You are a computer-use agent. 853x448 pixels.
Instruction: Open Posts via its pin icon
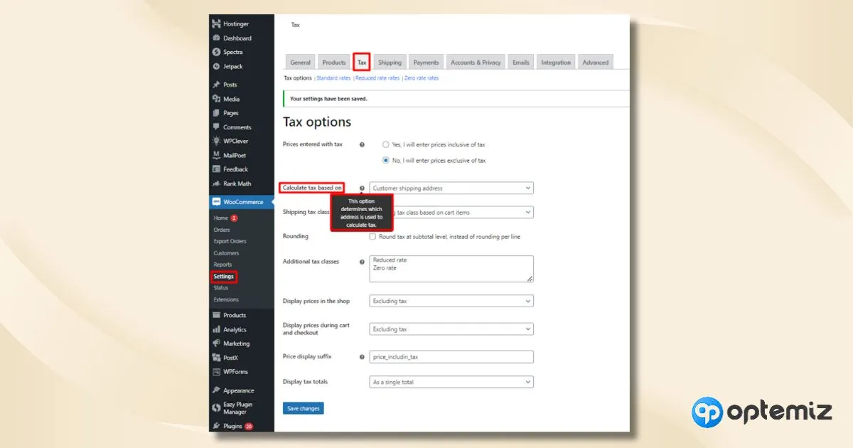click(216, 85)
